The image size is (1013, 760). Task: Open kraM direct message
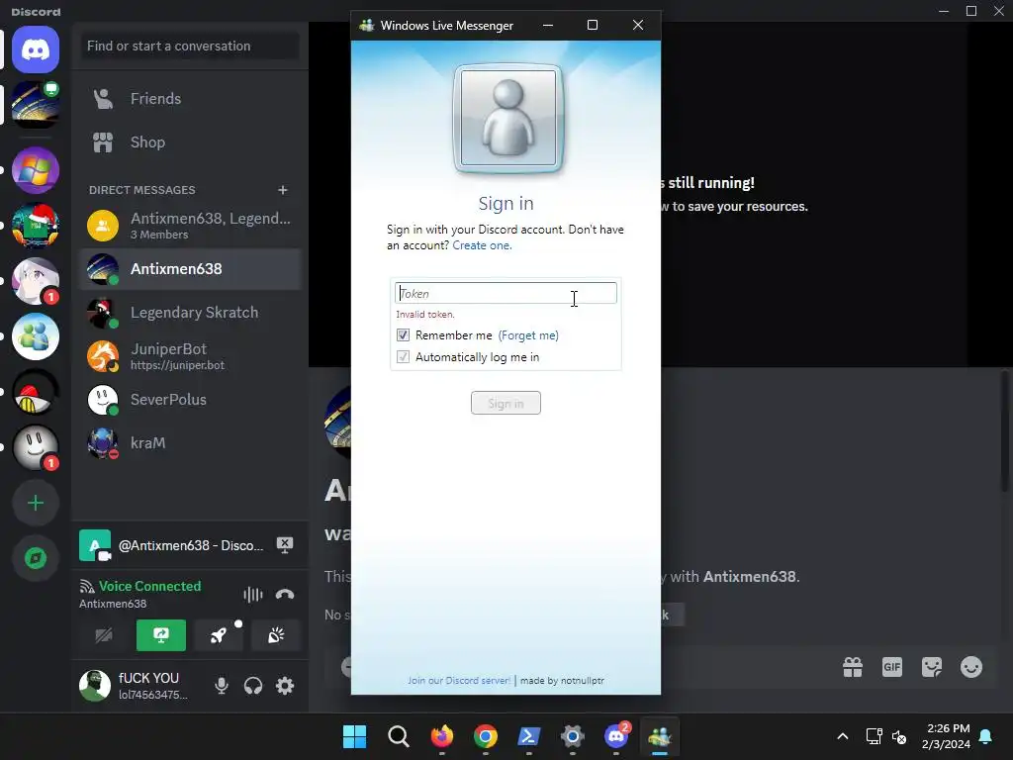[x=189, y=443]
